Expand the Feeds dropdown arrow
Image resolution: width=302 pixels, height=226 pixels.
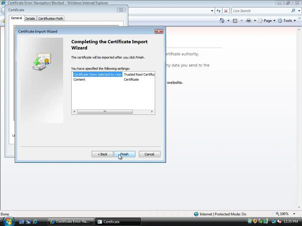tap(242, 21)
